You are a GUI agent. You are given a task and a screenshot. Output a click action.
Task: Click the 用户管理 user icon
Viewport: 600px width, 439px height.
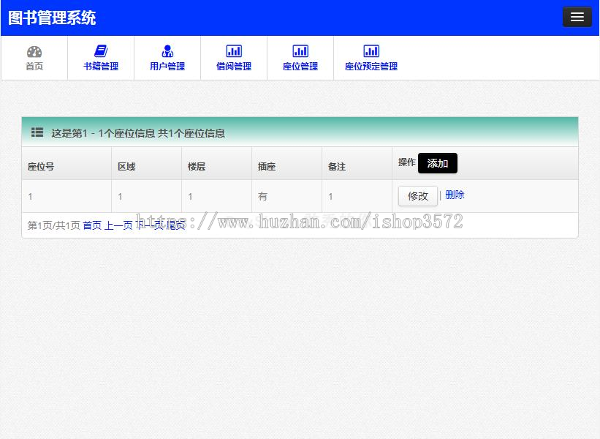[167, 51]
